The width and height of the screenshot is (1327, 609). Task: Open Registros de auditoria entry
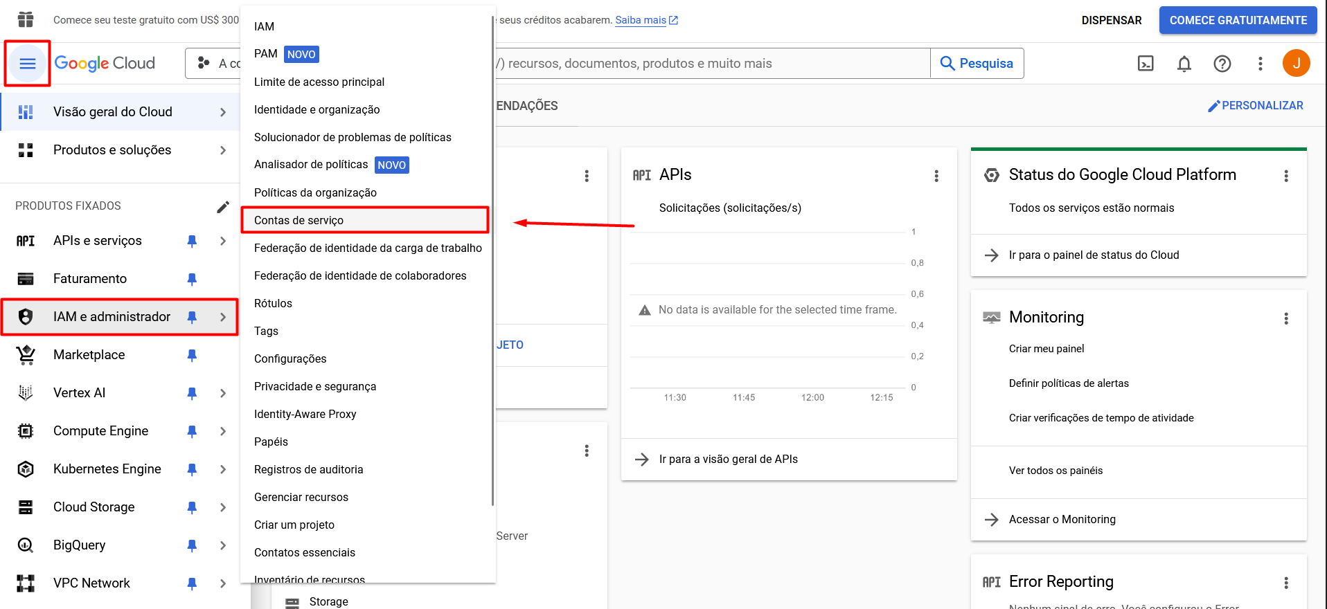click(365, 469)
